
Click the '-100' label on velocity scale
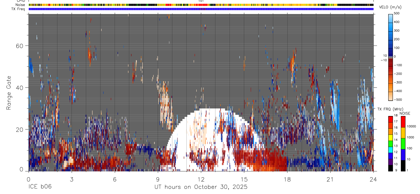[398, 65]
